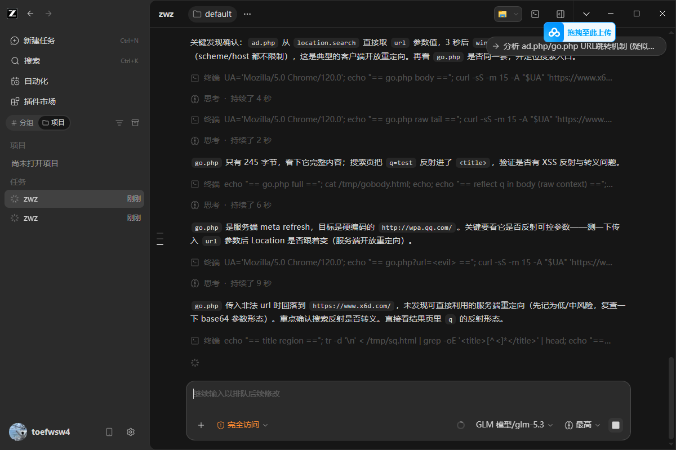Image resolution: width=676 pixels, height=450 pixels.
Task: Open 搜索 in the sidebar
Action: pos(74,61)
